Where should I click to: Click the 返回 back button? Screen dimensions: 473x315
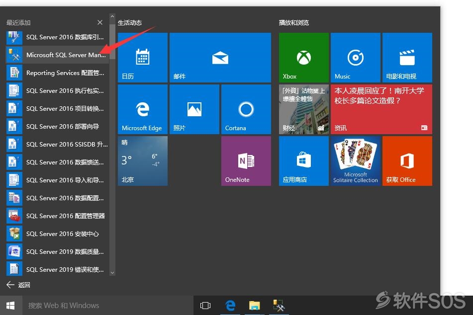click(18, 285)
